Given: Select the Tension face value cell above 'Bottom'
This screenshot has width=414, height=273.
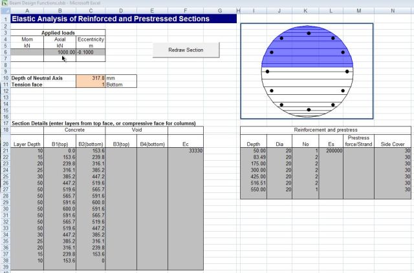Looking at the screenshot, I should click(x=91, y=85).
